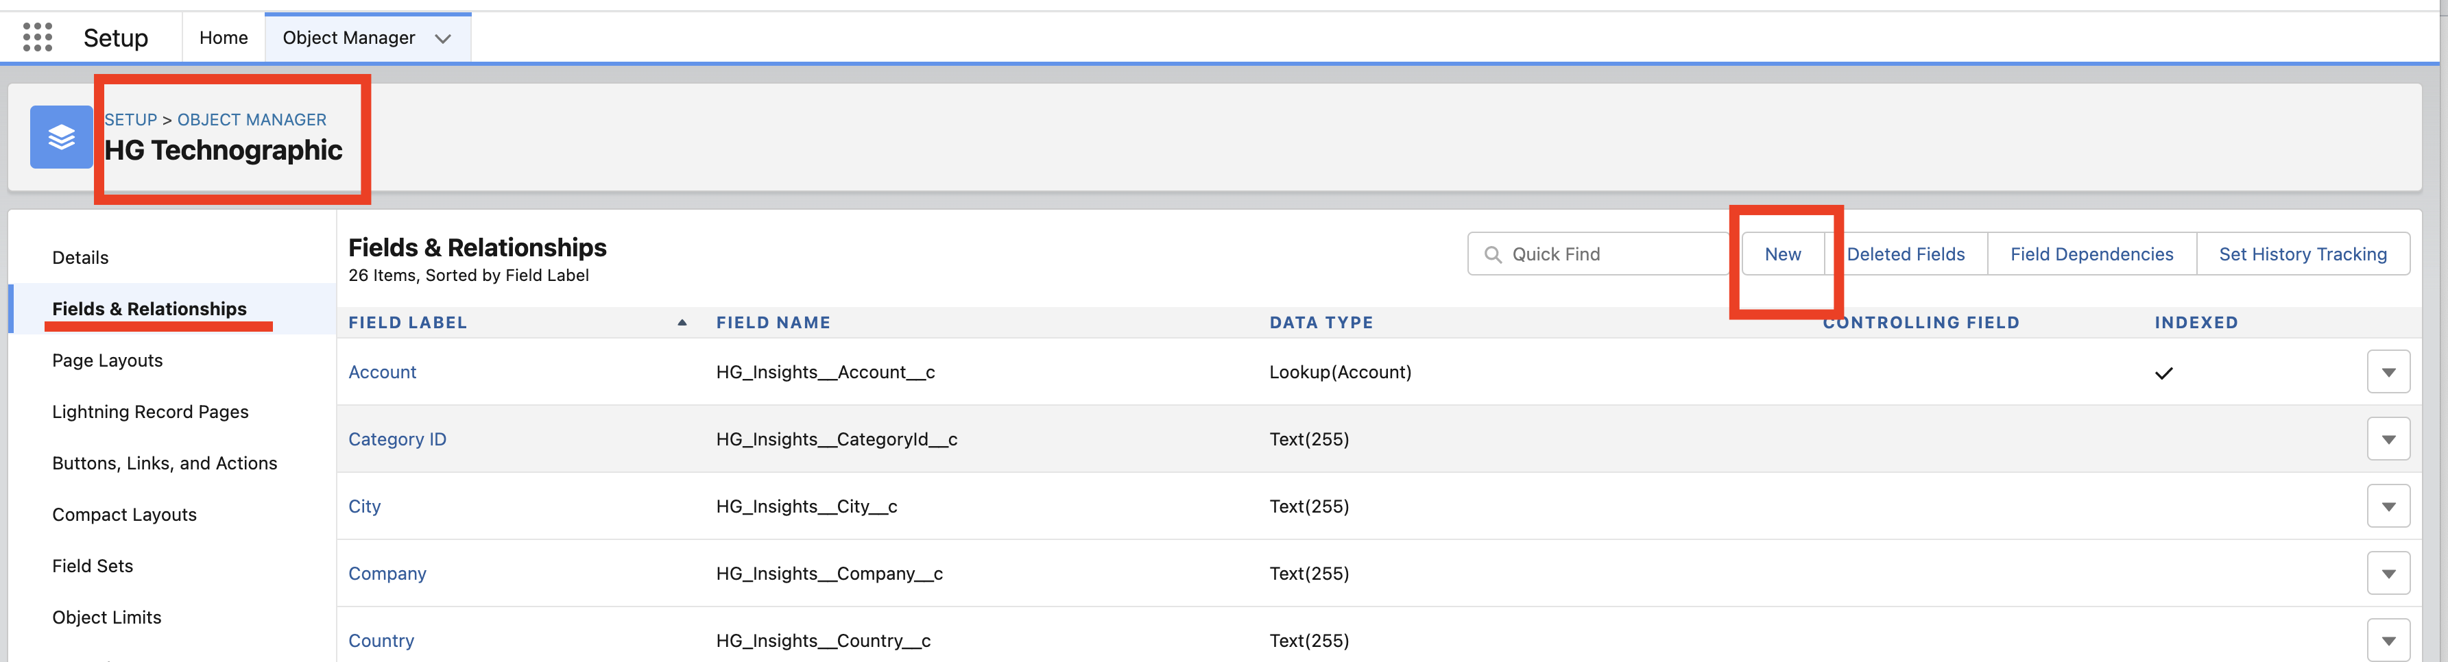Click the Fields & Relationships panel heading
The image size is (2448, 662).
(477, 248)
